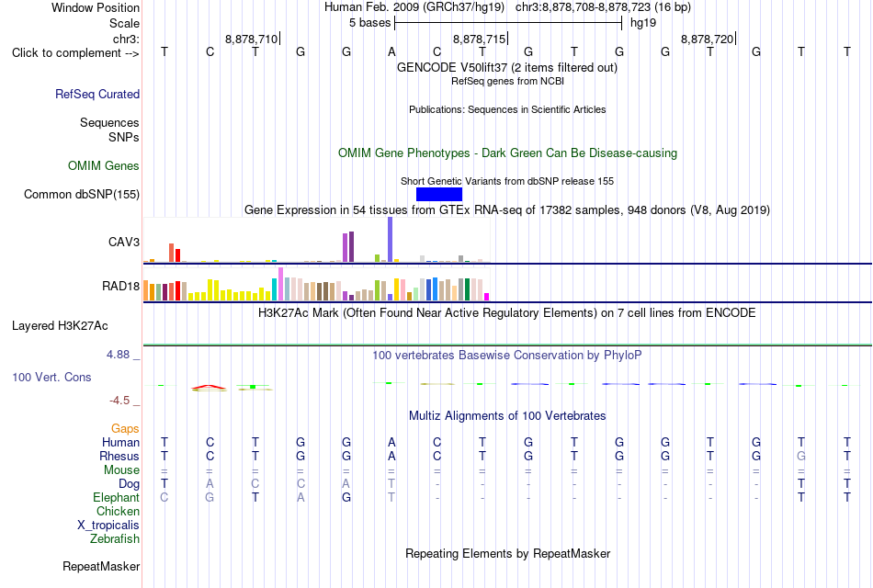Viewport: 873px width, 588px height.
Task: Click the Multiz Alignments of 100 Vertebrates title
Action: coord(507,416)
